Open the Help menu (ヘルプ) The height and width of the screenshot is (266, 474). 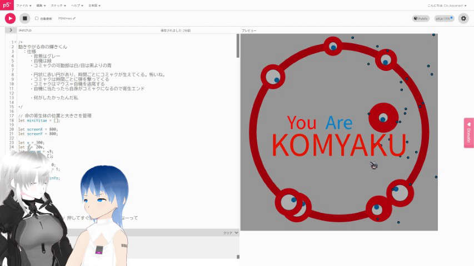[x=77, y=5]
